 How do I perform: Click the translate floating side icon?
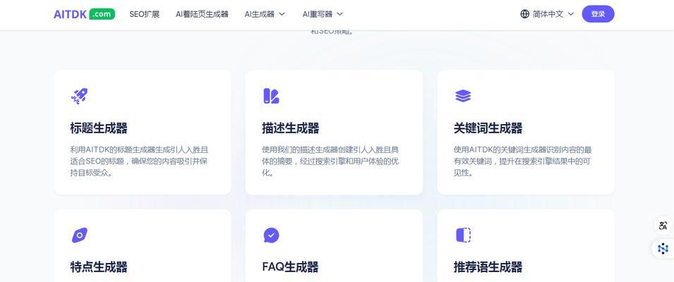[x=663, y=226]
